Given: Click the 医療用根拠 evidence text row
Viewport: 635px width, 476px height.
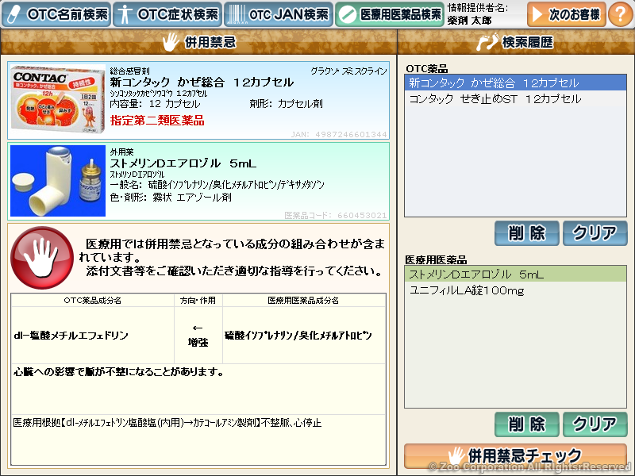Looking at the screenshot, I should tap(198, 440).
